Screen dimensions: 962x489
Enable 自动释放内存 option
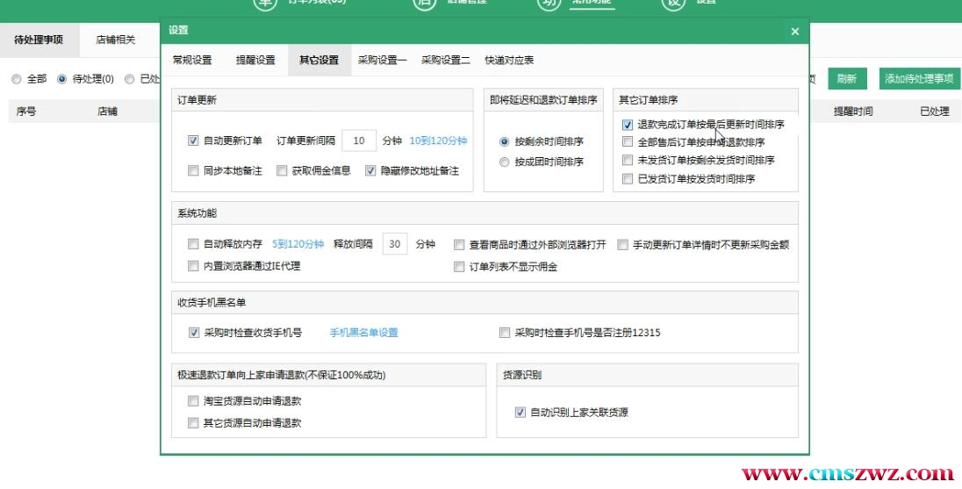[x=193, y=245]
